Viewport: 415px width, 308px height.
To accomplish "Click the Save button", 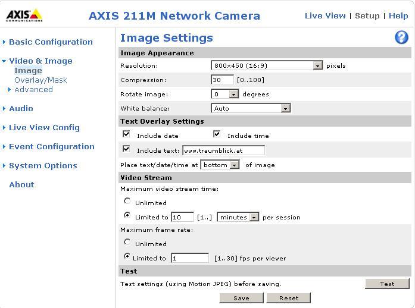I will click(x=241, y=298).
